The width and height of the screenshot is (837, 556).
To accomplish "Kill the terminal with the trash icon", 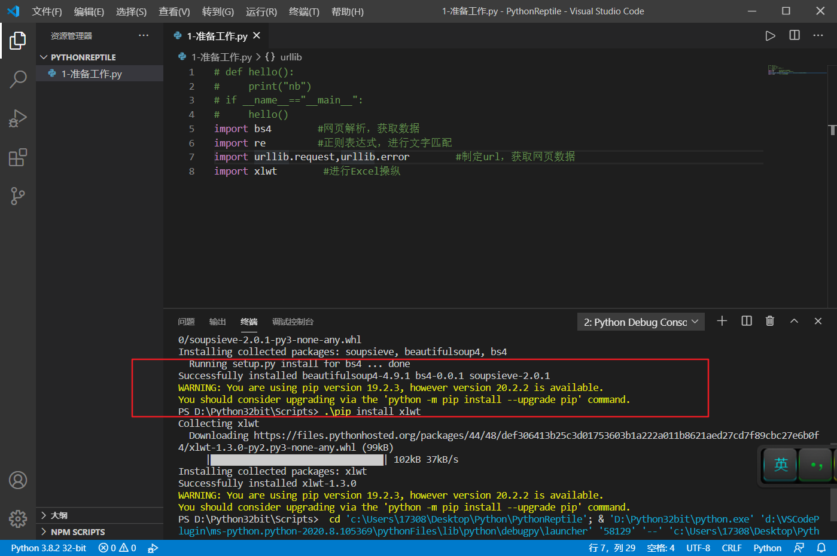I will (770, 321).
